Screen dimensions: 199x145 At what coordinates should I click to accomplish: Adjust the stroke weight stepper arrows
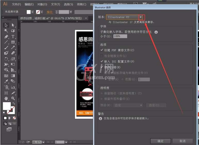click(x=57, y=12)
